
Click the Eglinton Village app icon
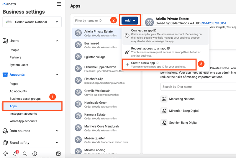[x=78, y=57]
